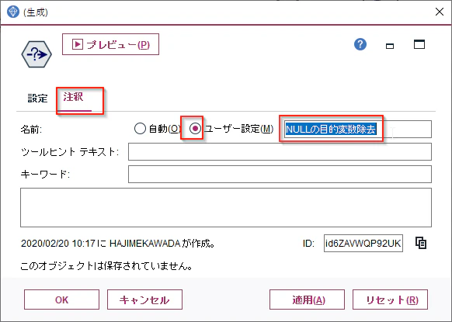Click the ID field id6ZAVWQP92UK

363,244
